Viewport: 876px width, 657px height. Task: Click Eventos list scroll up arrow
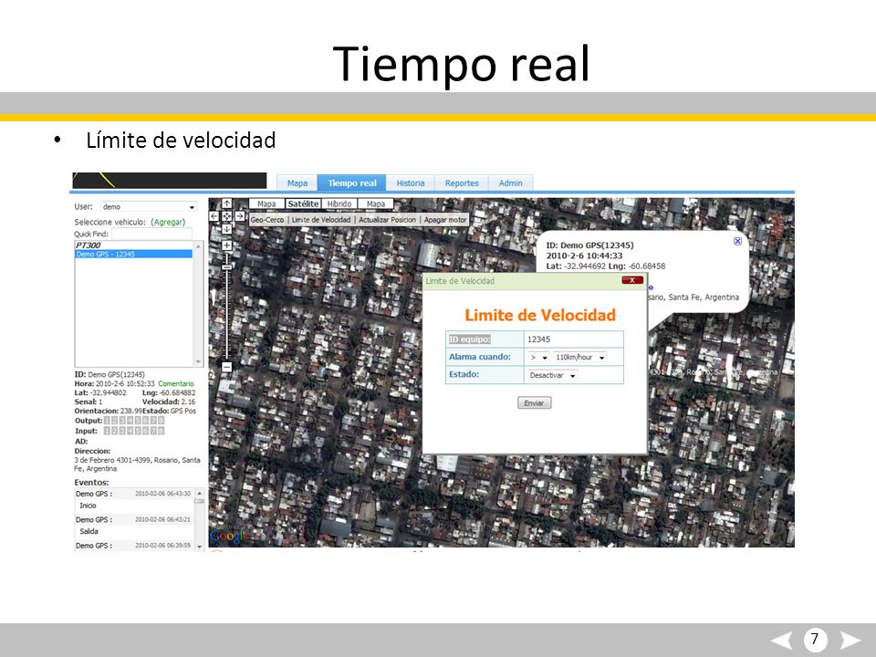[200, 493]
